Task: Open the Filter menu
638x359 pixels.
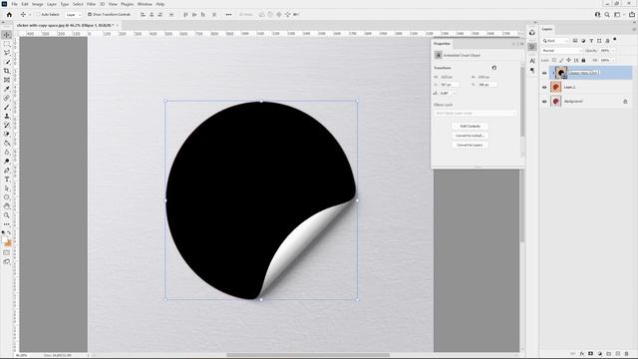Action: click(91, 4)
